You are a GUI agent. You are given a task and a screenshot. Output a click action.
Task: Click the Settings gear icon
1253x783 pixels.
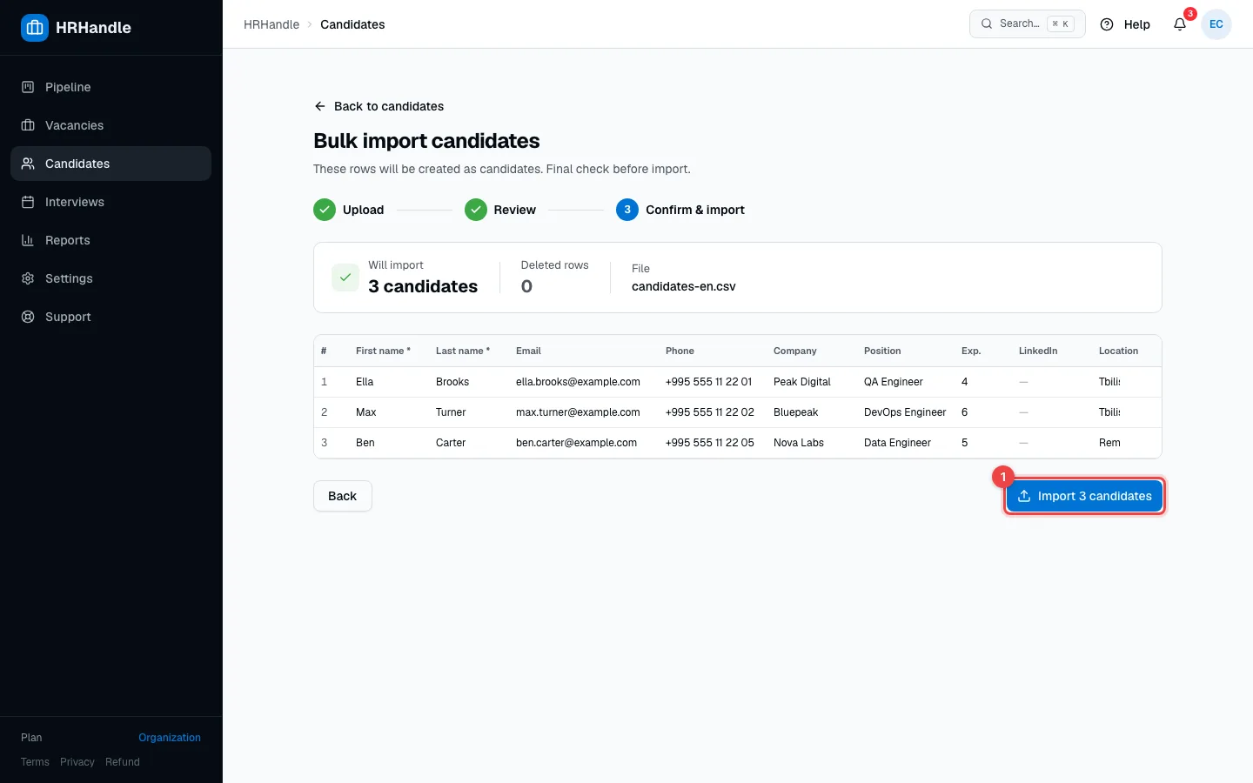coord(28,278)
